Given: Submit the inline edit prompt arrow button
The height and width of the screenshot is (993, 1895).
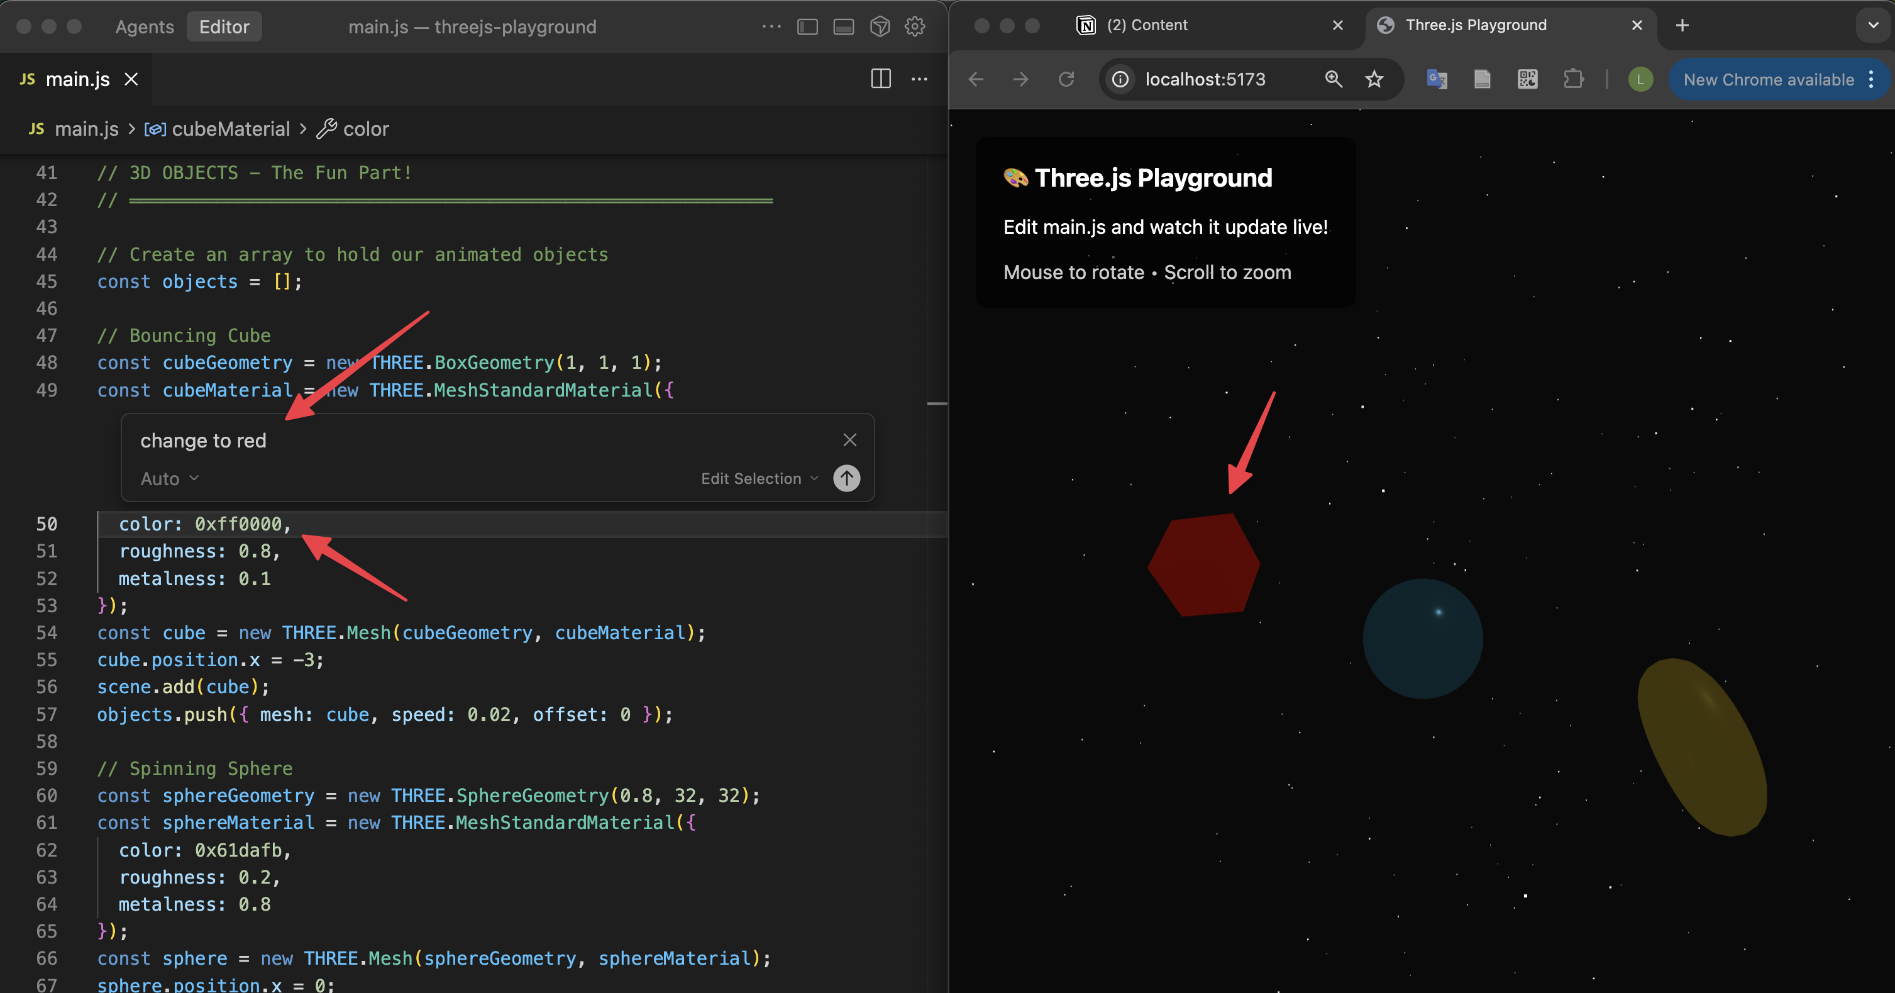Looking at the screenshot, I should (x=846, y=478).
